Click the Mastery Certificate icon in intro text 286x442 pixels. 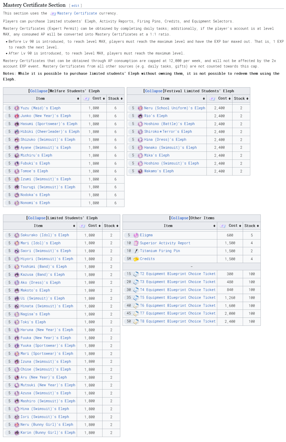coord(53,14)
